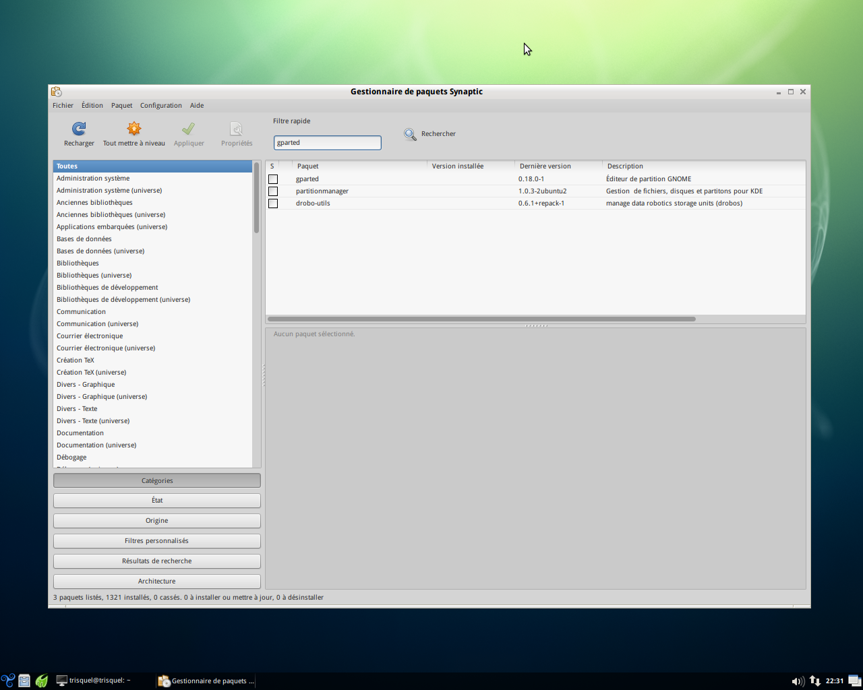Click the network arrows tray icon

tap(814, 681)
